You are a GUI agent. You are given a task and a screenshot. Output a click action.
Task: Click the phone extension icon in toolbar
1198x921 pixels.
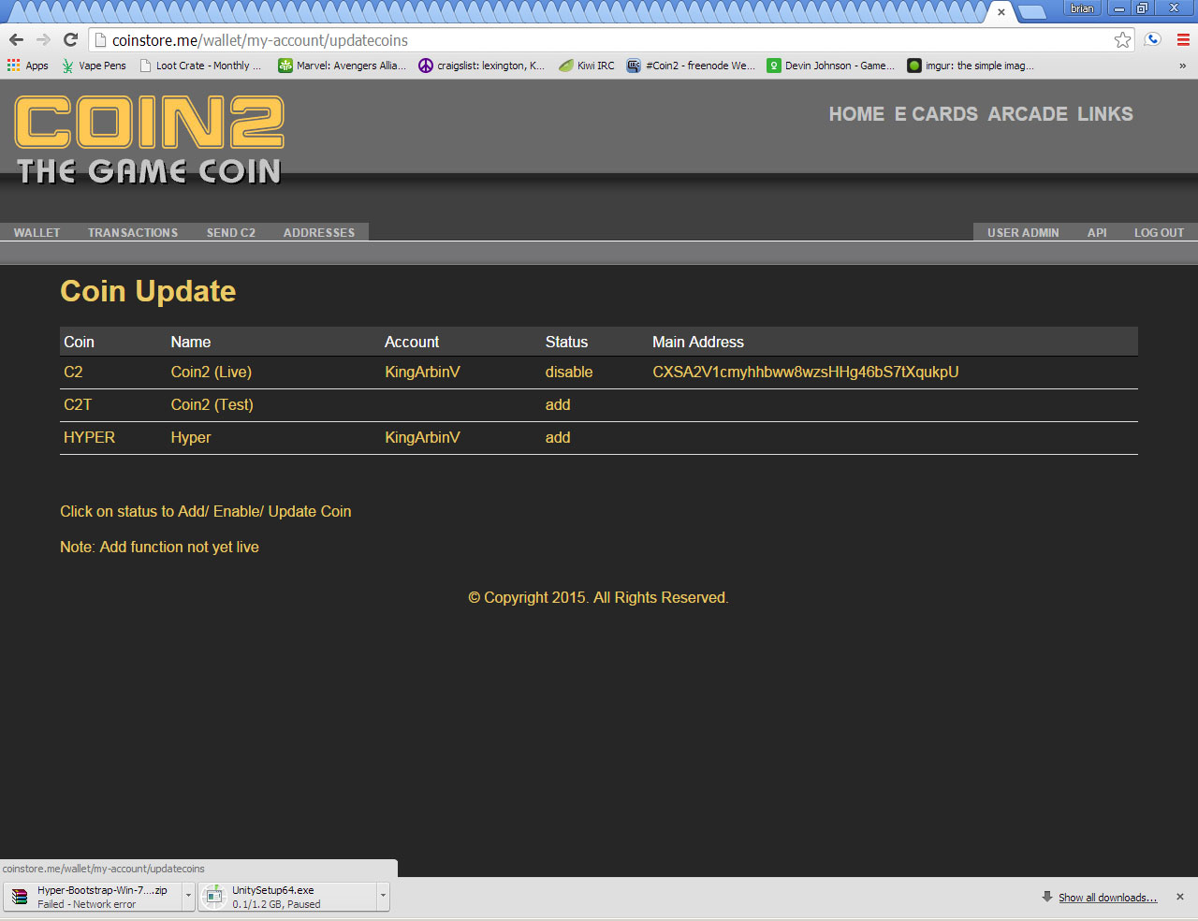click(1153, 39)
